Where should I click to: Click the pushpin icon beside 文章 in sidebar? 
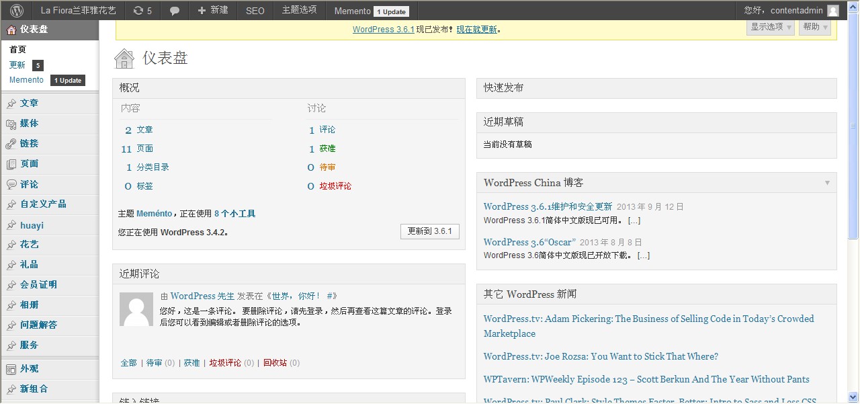11,104
